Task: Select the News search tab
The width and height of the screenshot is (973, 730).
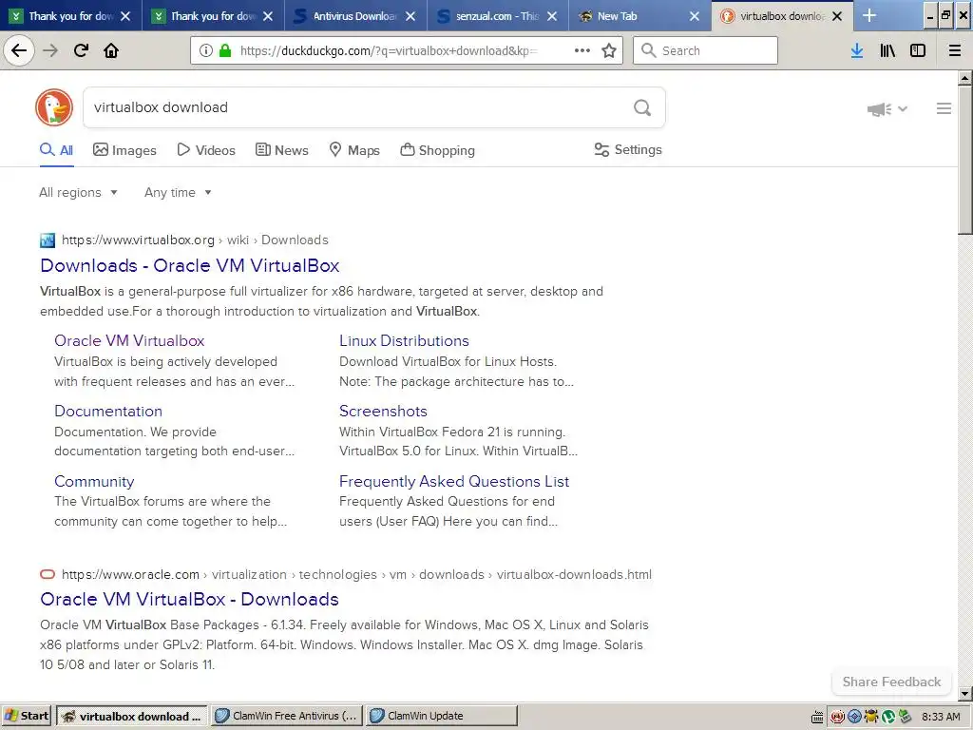Action: coord(281,150)
